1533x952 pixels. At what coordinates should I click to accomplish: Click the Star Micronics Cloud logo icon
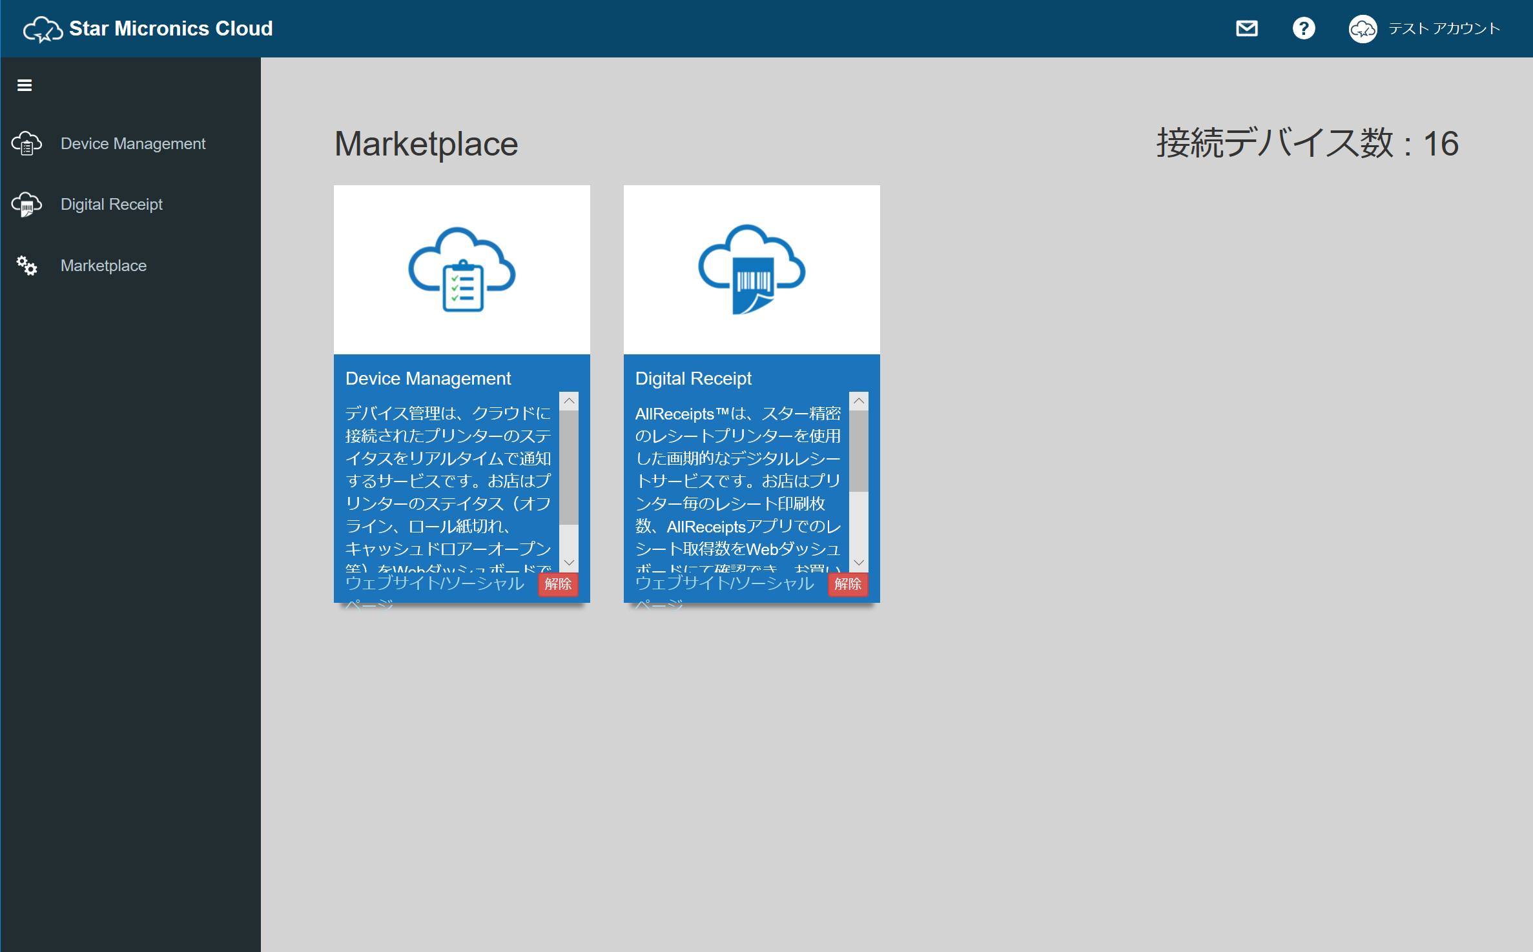click(x=43, y=29)
